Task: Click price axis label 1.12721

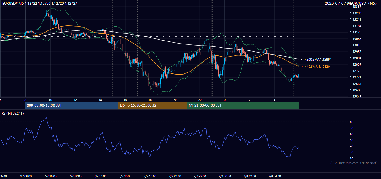Action: click(356, 77)
